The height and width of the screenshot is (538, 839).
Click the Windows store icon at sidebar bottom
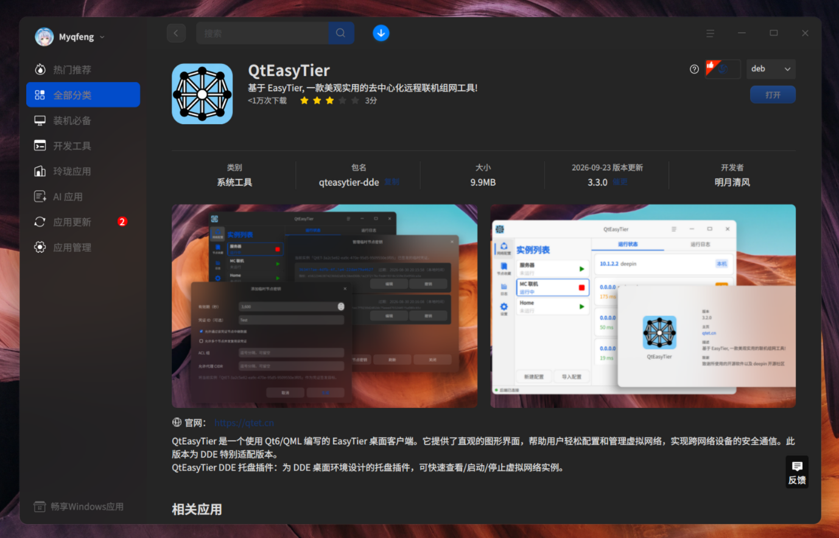pos(40,506)
